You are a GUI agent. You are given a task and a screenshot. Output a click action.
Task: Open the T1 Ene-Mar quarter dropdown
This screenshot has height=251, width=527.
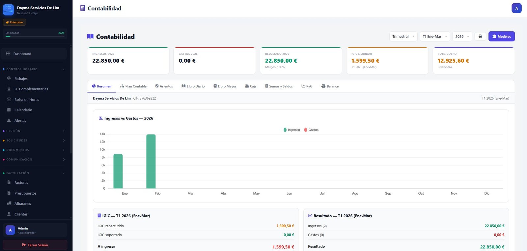click(x=435, y=36)
